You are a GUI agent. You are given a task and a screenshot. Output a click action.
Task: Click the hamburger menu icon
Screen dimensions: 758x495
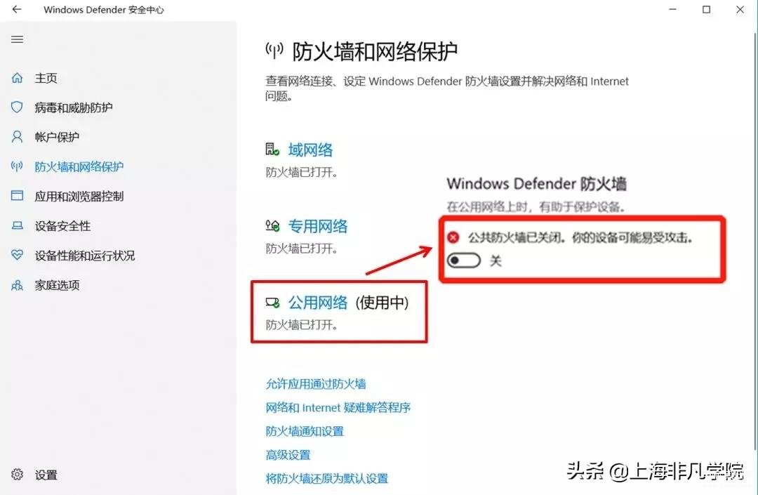tap(18, 39)
